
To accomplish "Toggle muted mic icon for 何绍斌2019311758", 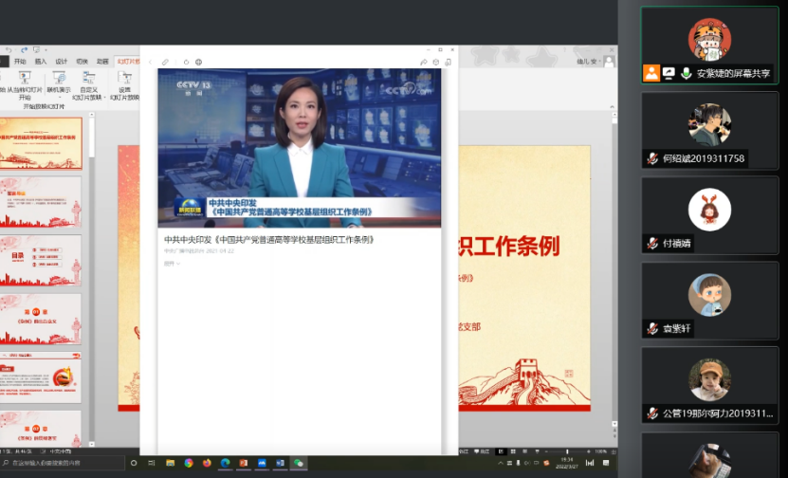I will point(652,158).
